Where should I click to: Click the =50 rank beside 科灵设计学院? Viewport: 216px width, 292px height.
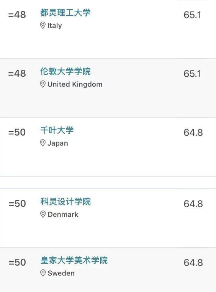17,203
